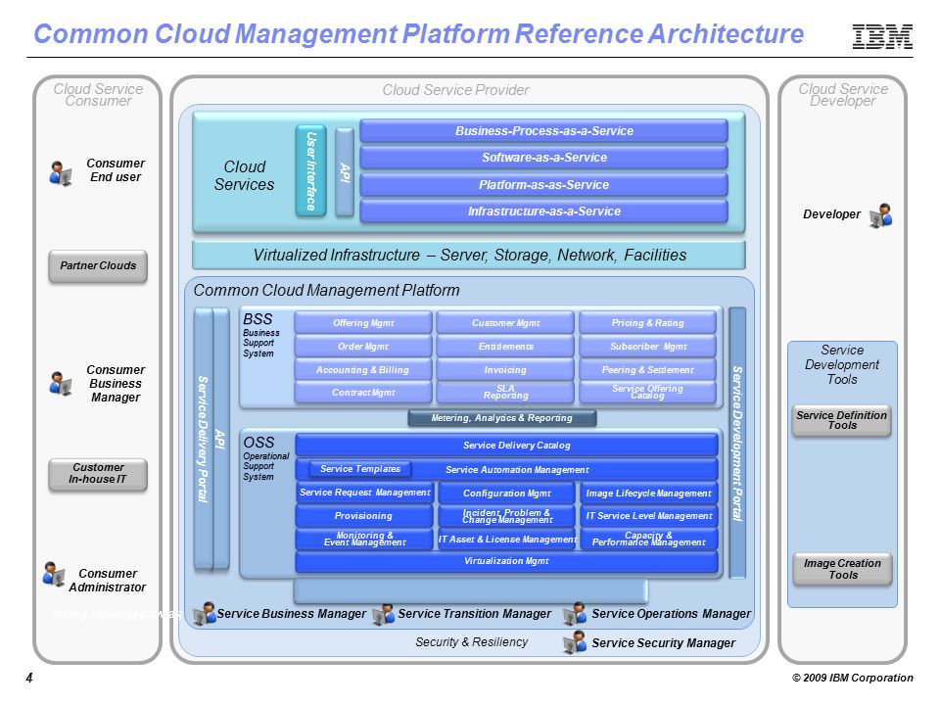The width and height of the screenshot is (940, 705).
Task: Click the API bar beside Service Delivery Portal
Action: (x=220, y=439)
